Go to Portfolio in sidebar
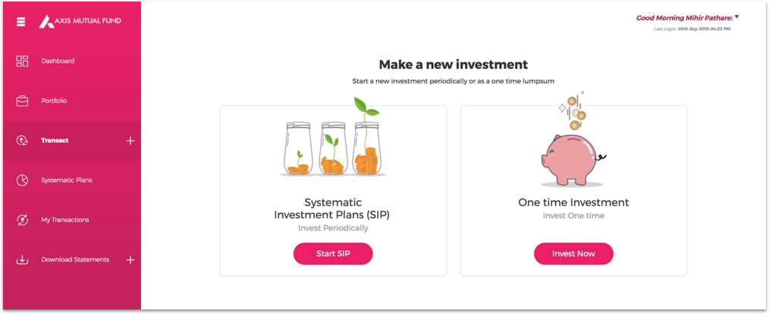Screen dimensions: 769x314 [54, 100]
